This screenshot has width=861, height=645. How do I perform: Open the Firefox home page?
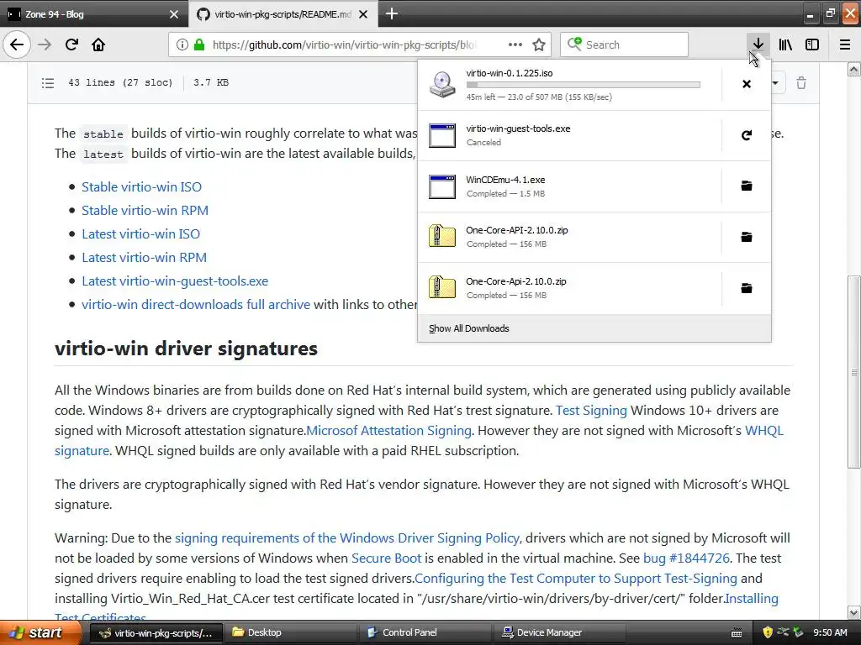point(98,45)
